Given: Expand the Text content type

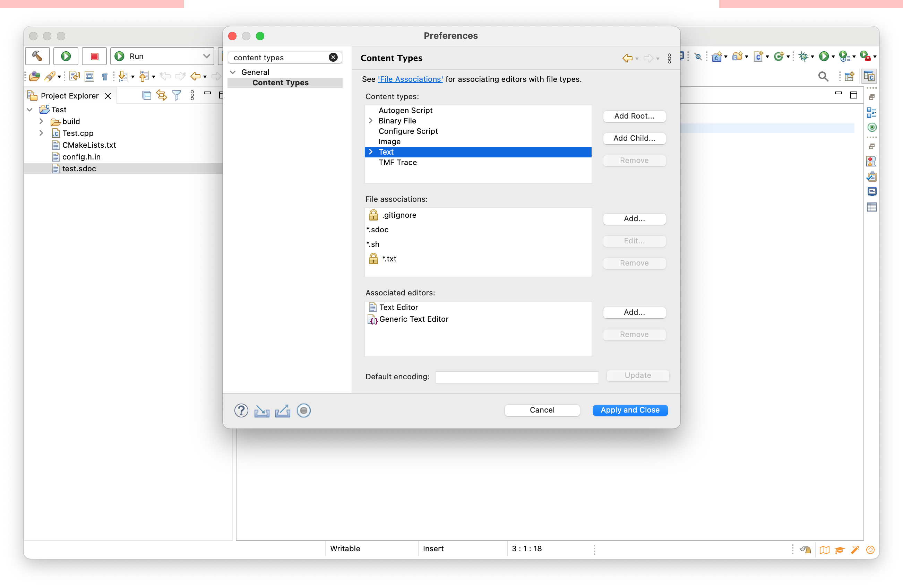Looking at the screenshot, I should coord(371,152).
